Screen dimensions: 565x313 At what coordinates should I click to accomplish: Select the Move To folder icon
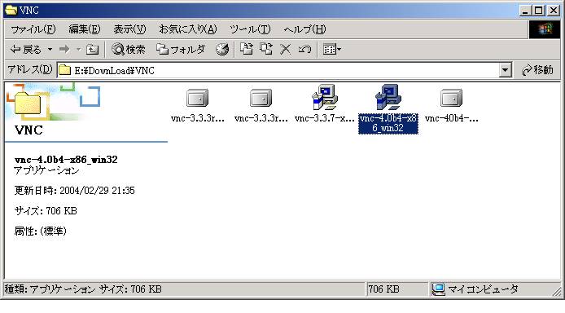pyautogui.click(x=246, y=49)
